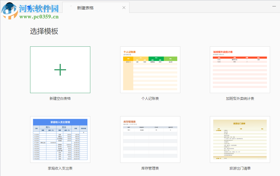This screenshot has width=280, height=176.
Task: Click the 选择模板 heading
Action: 44,31
